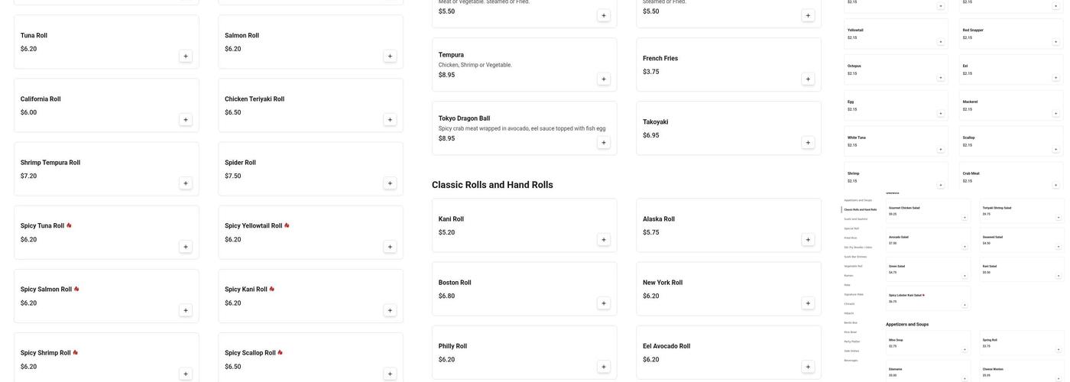Add Boston Roll to the order

coord(604,303)
